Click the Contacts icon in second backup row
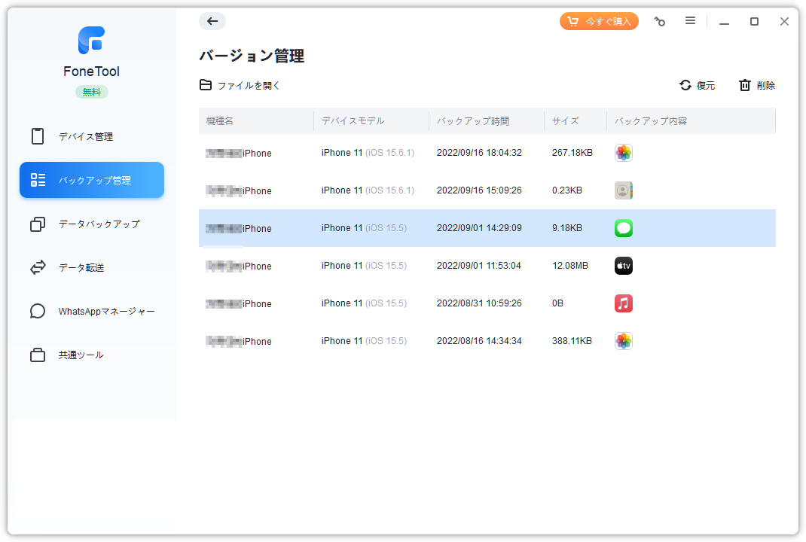This screenshot has width=806, height=542. (623, 190)
